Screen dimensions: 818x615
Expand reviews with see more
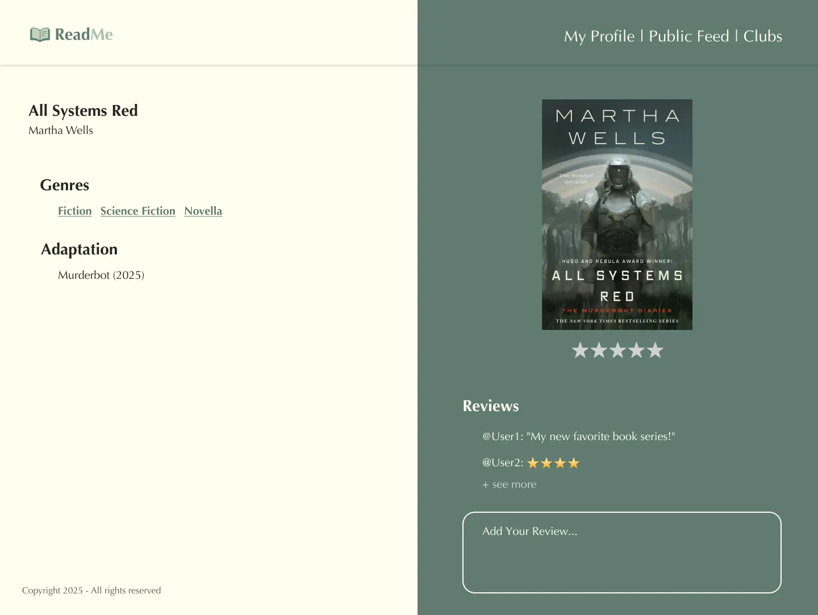pyautogui.click(x=509, y=484)
